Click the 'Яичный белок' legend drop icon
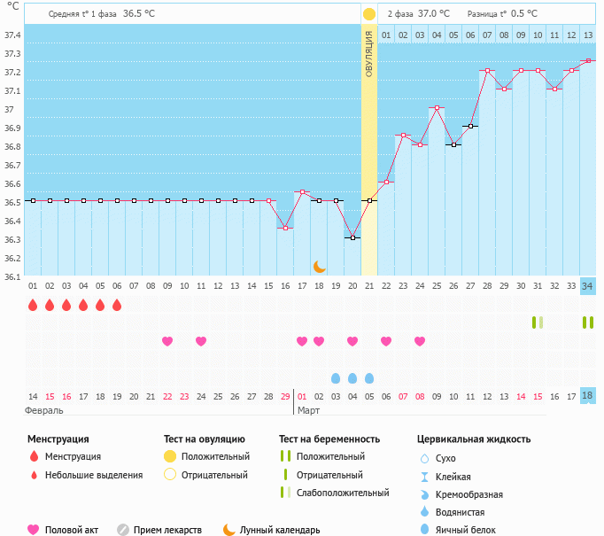The image size is (604, 536). pos(423,530)
